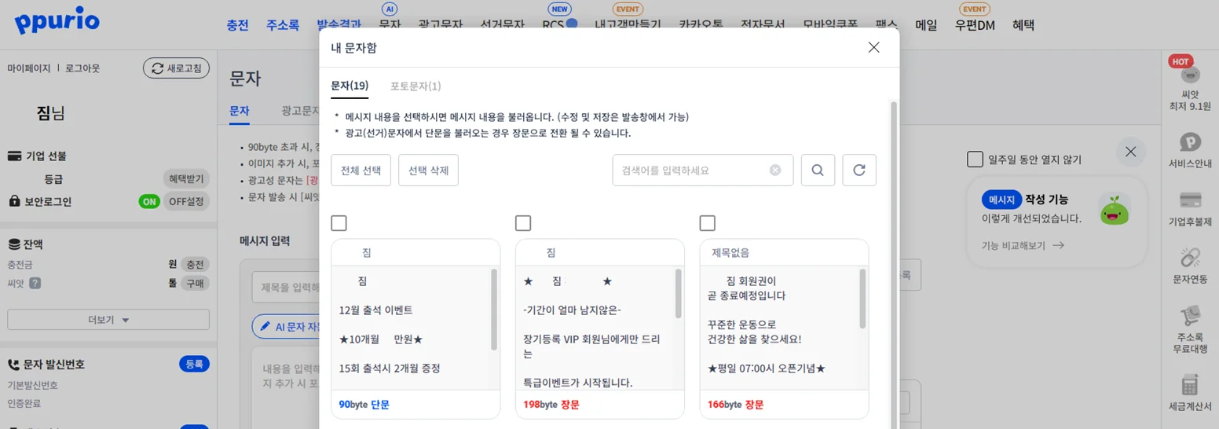Open 세금계산서 sidebar icon
Screen dimensions: 1219x429
coord(1190,393)
